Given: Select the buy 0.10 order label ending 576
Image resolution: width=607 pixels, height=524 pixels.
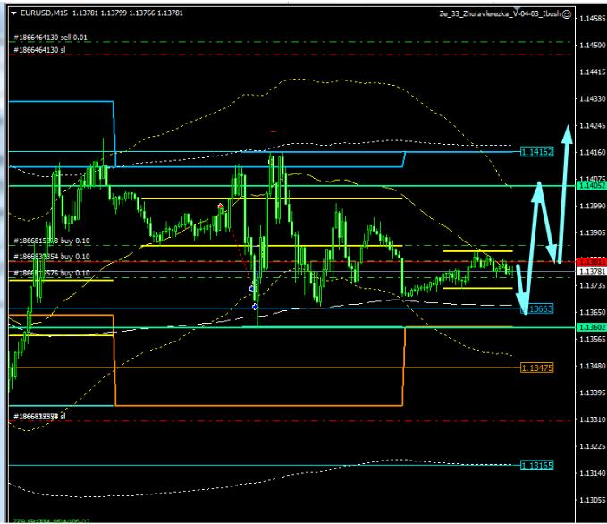Looking at the screenshot, I should [x=52, y=273].
